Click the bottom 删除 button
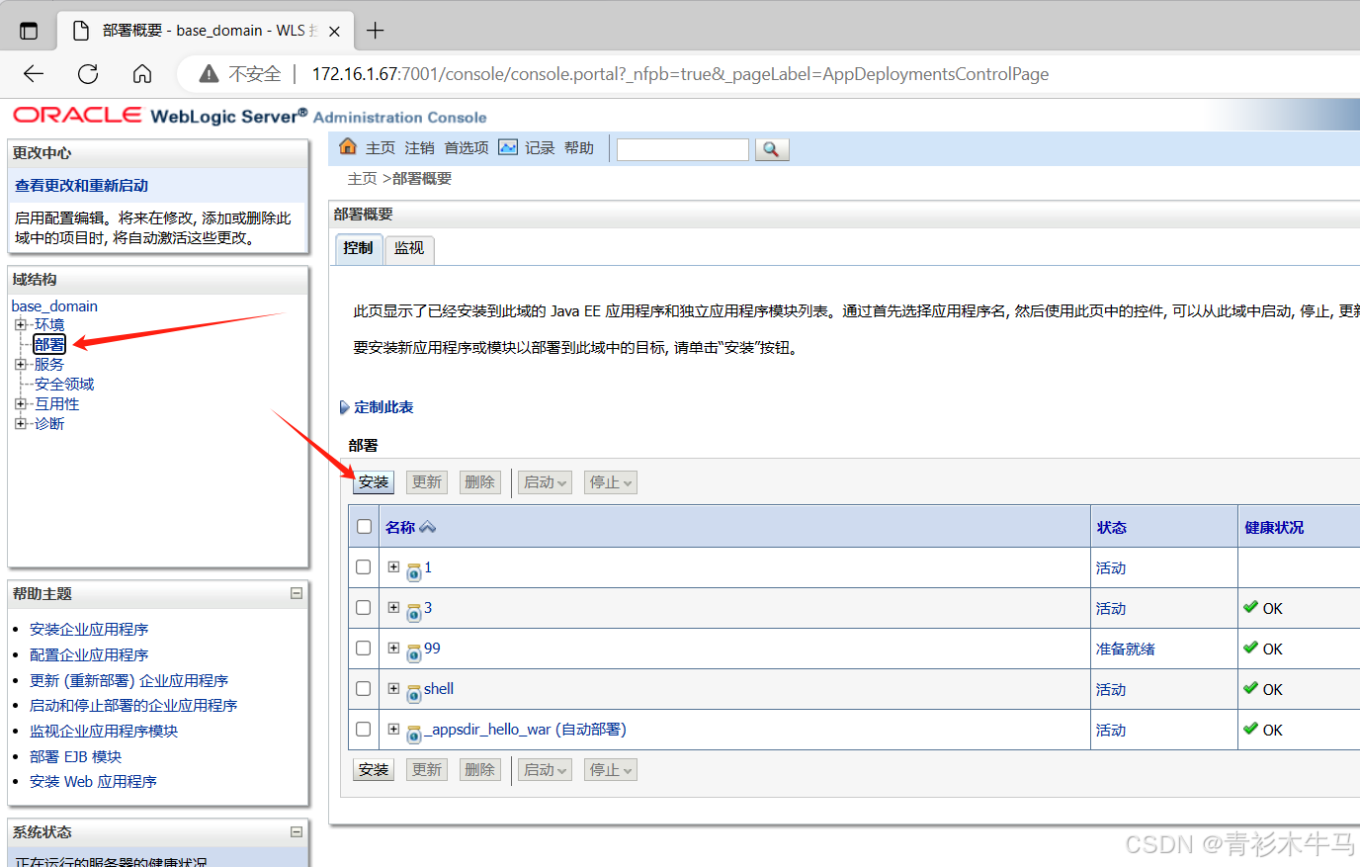The height and width of the screenshot is (867, 1360). coord(480,770)
